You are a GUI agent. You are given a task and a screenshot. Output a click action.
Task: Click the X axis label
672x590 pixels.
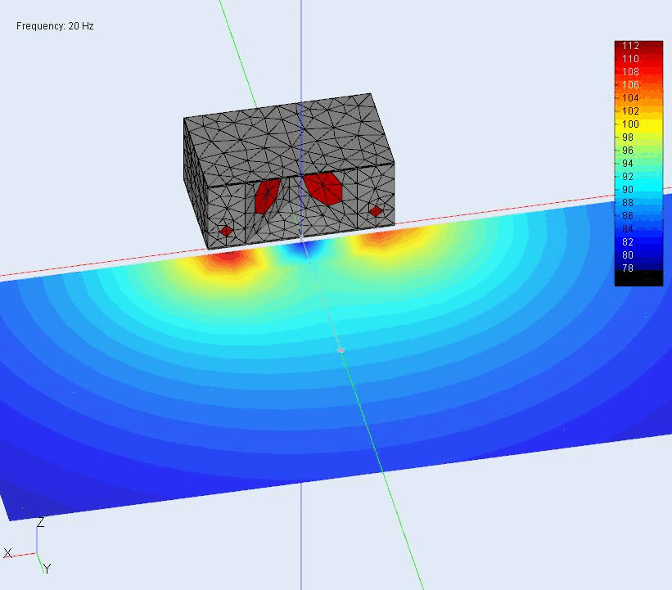(x=7, y=553)
